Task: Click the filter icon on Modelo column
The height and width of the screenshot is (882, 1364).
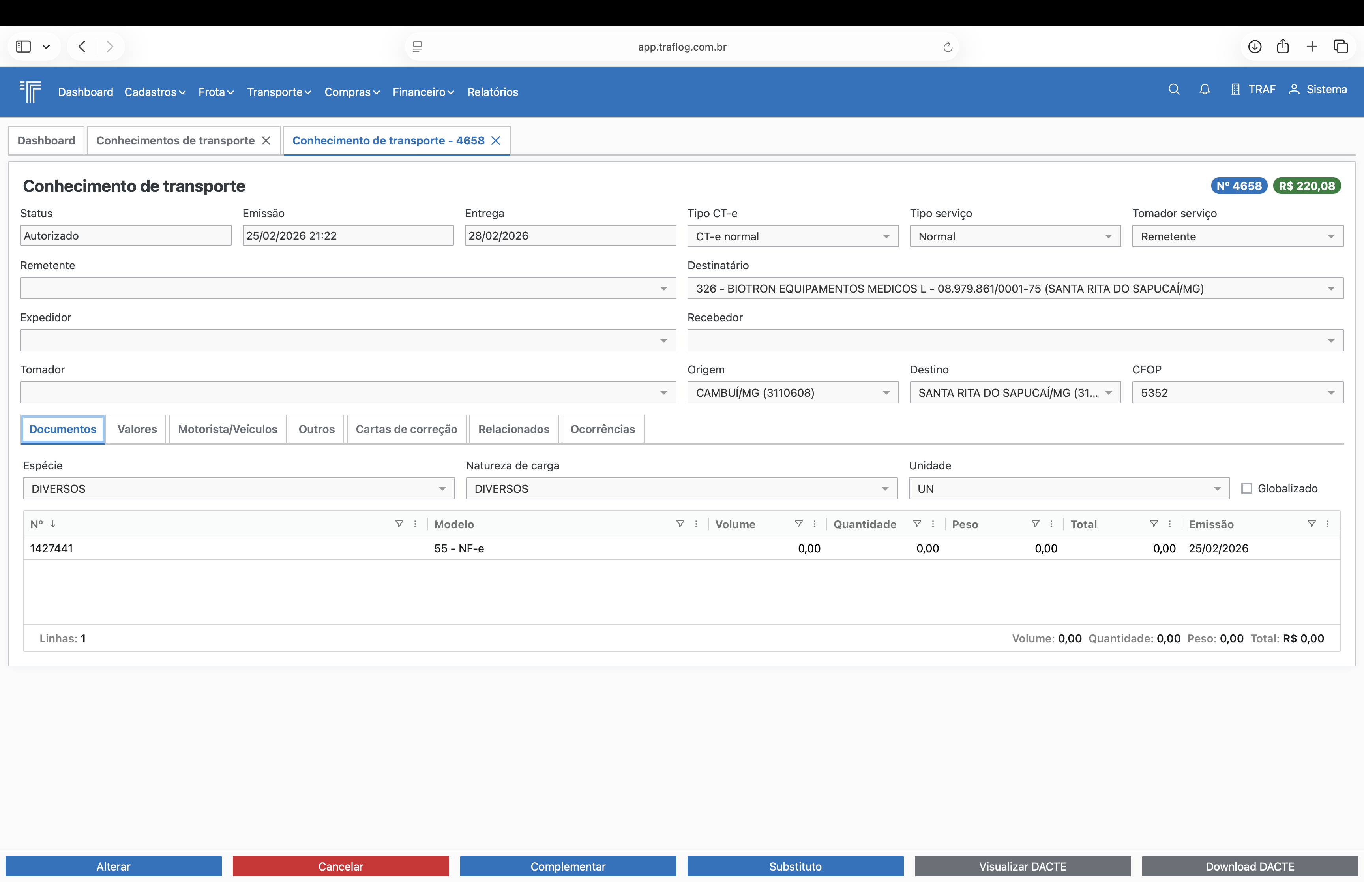Action: click(x=680, y=524)
